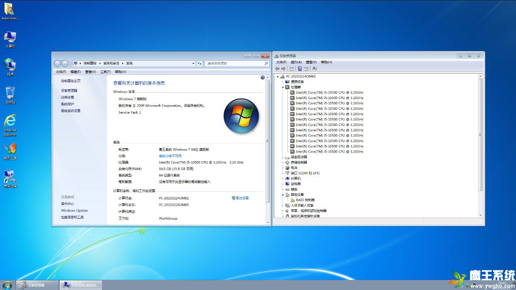516x290 pixels.
Task: Open the Administrator folder on the desktop
Action: pos(10,11)
